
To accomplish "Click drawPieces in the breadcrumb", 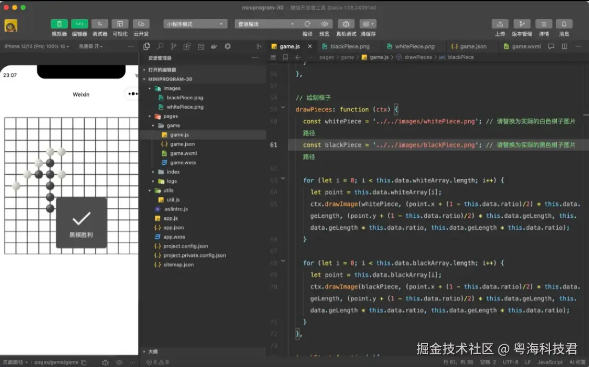I will coord(418,57).
